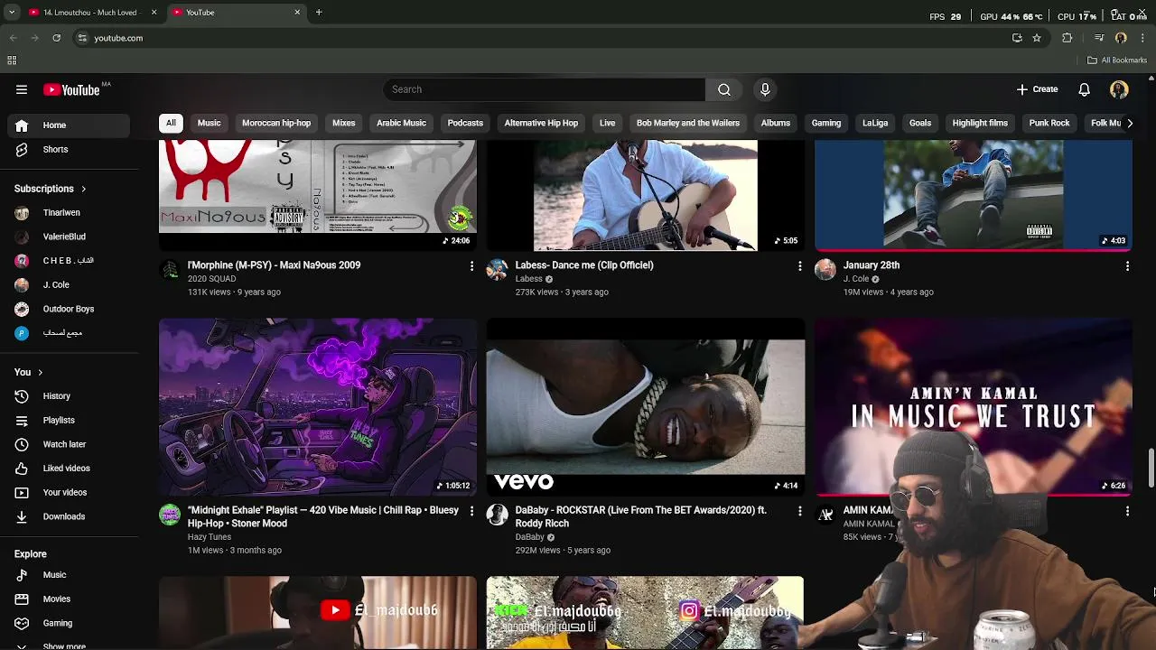The width and height of the screenshot is (1156, 650).
Task: Select the Moroccan hip-hop chip
Action: pyautogui.click(x=276, y=123)
